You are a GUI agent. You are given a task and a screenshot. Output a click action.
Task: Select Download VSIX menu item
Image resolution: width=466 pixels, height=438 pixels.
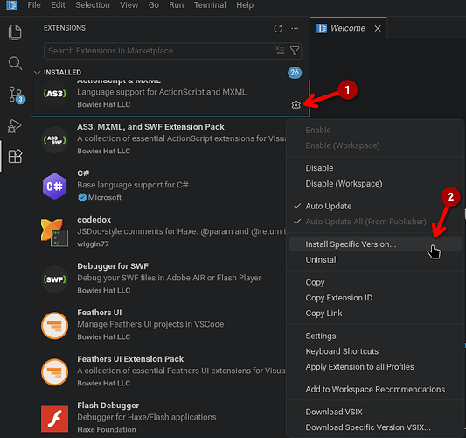click(334, 412)
